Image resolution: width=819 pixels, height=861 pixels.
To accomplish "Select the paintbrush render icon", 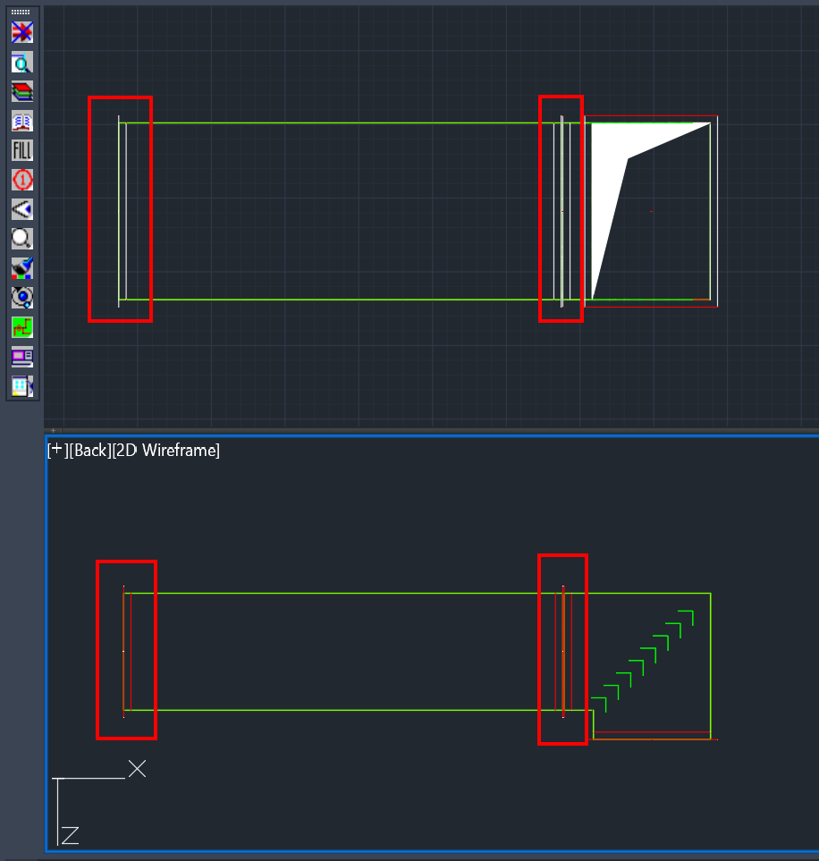I will 21,268.
